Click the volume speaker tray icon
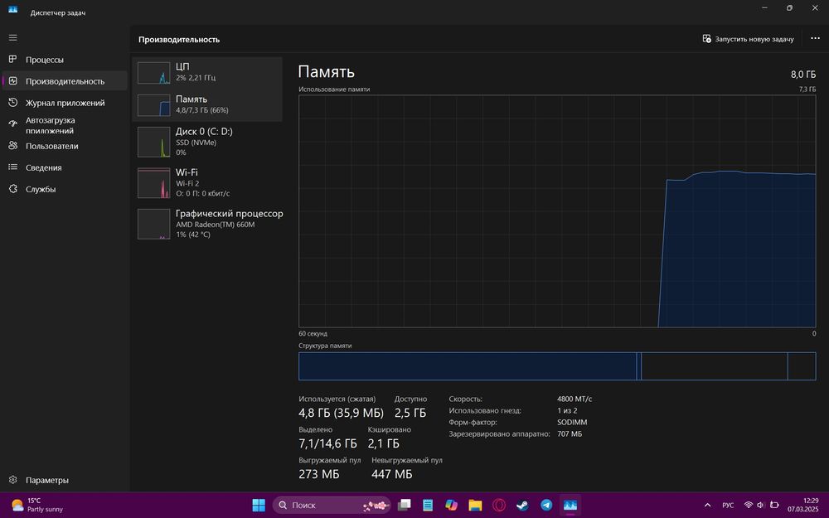The width and height of the screenshot is (829, 518). pos(760,505)
